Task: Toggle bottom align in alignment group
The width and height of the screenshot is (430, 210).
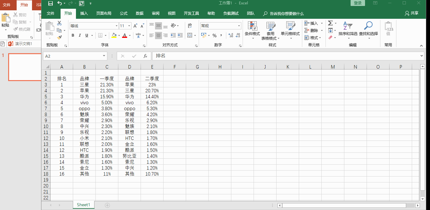Action: click(165, 26)
